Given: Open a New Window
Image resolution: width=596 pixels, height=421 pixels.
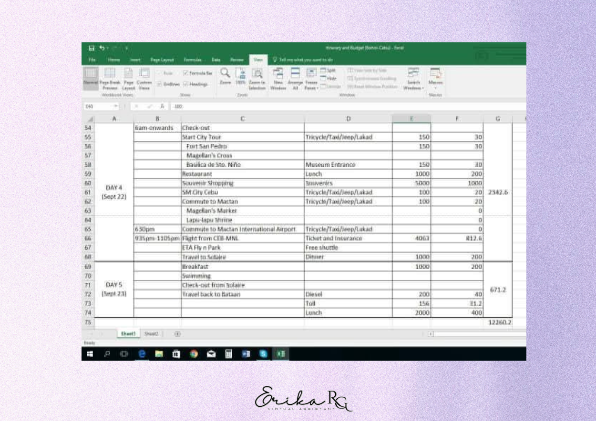Looking at the screenshot, I should (278, 78).
